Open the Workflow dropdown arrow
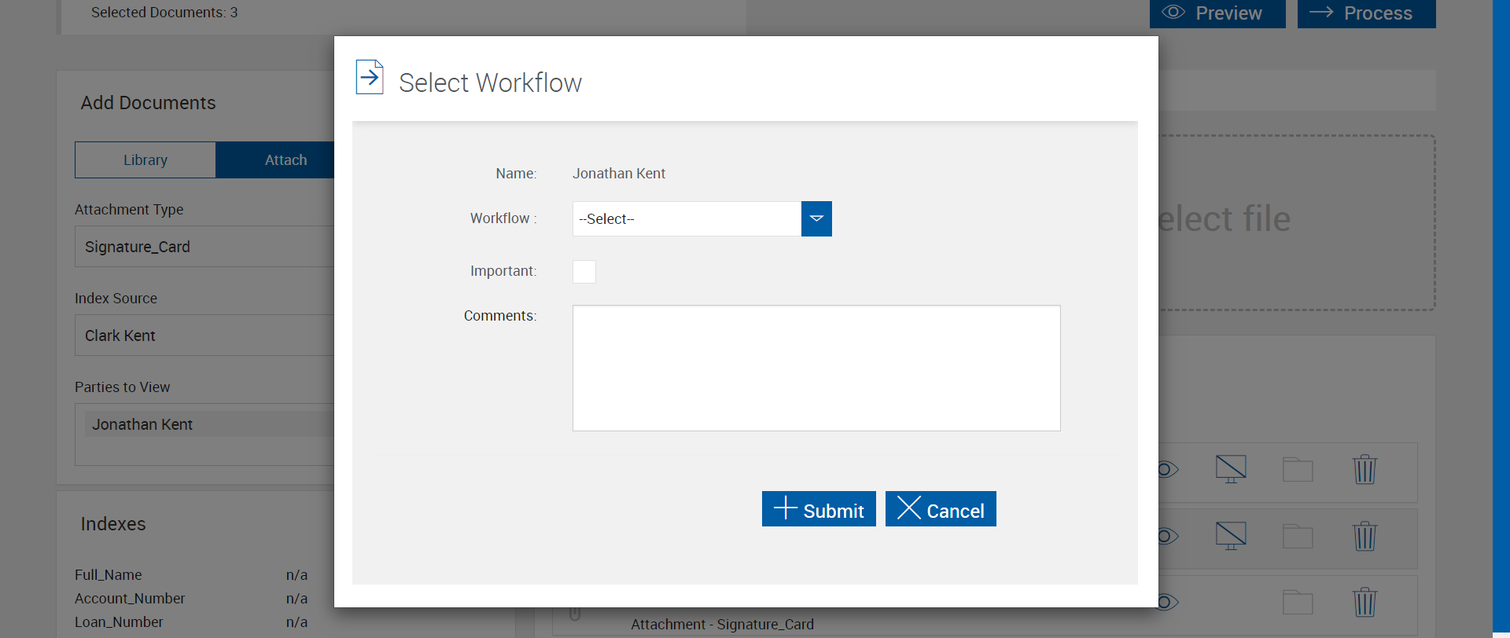The height and width of the screenshot is (638, 1510). point(816,218)
